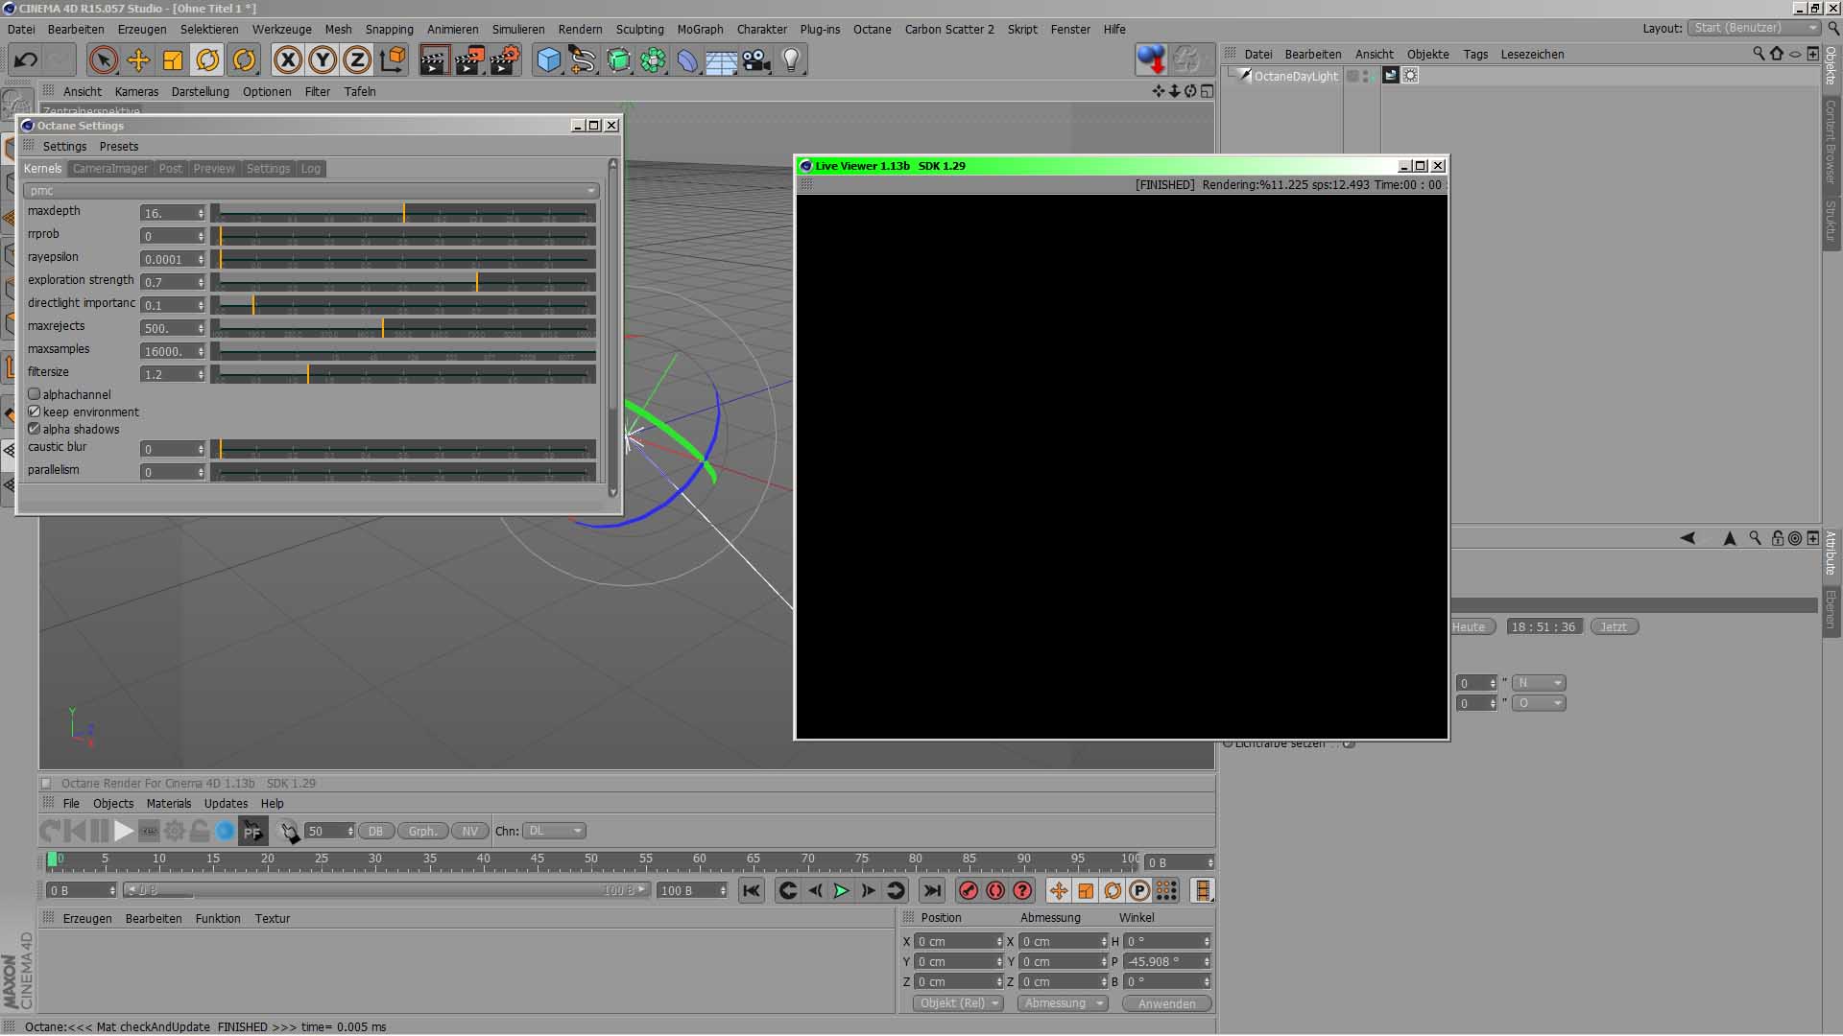Uncheck keep environment option

35,412
